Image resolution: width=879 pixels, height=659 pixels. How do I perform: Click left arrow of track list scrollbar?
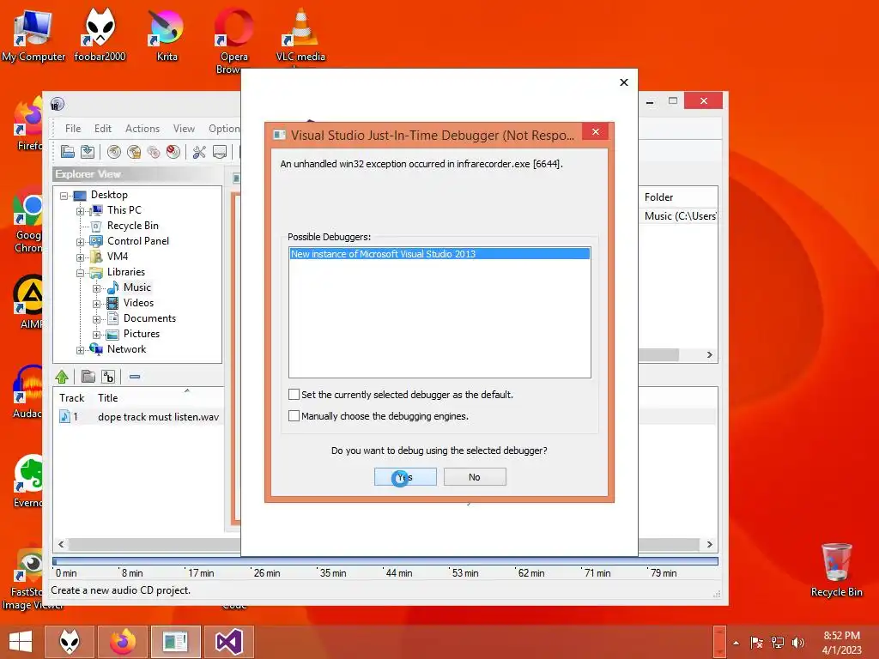coord(61,544)
